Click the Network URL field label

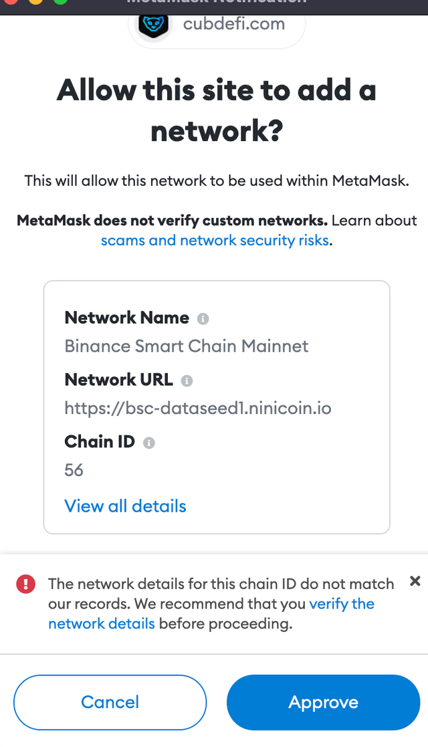tap(118, 380)
